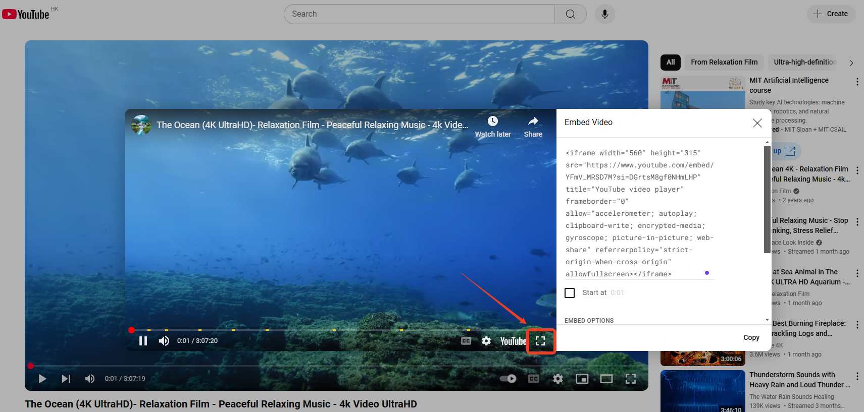864x412 pixels.
Task: Click the embed preview video title
Action: tap(312, 125)
